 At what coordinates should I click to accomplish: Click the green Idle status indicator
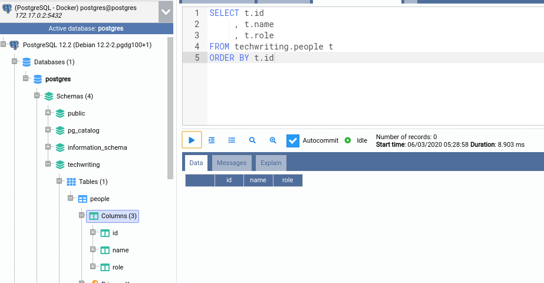point(348,140)
